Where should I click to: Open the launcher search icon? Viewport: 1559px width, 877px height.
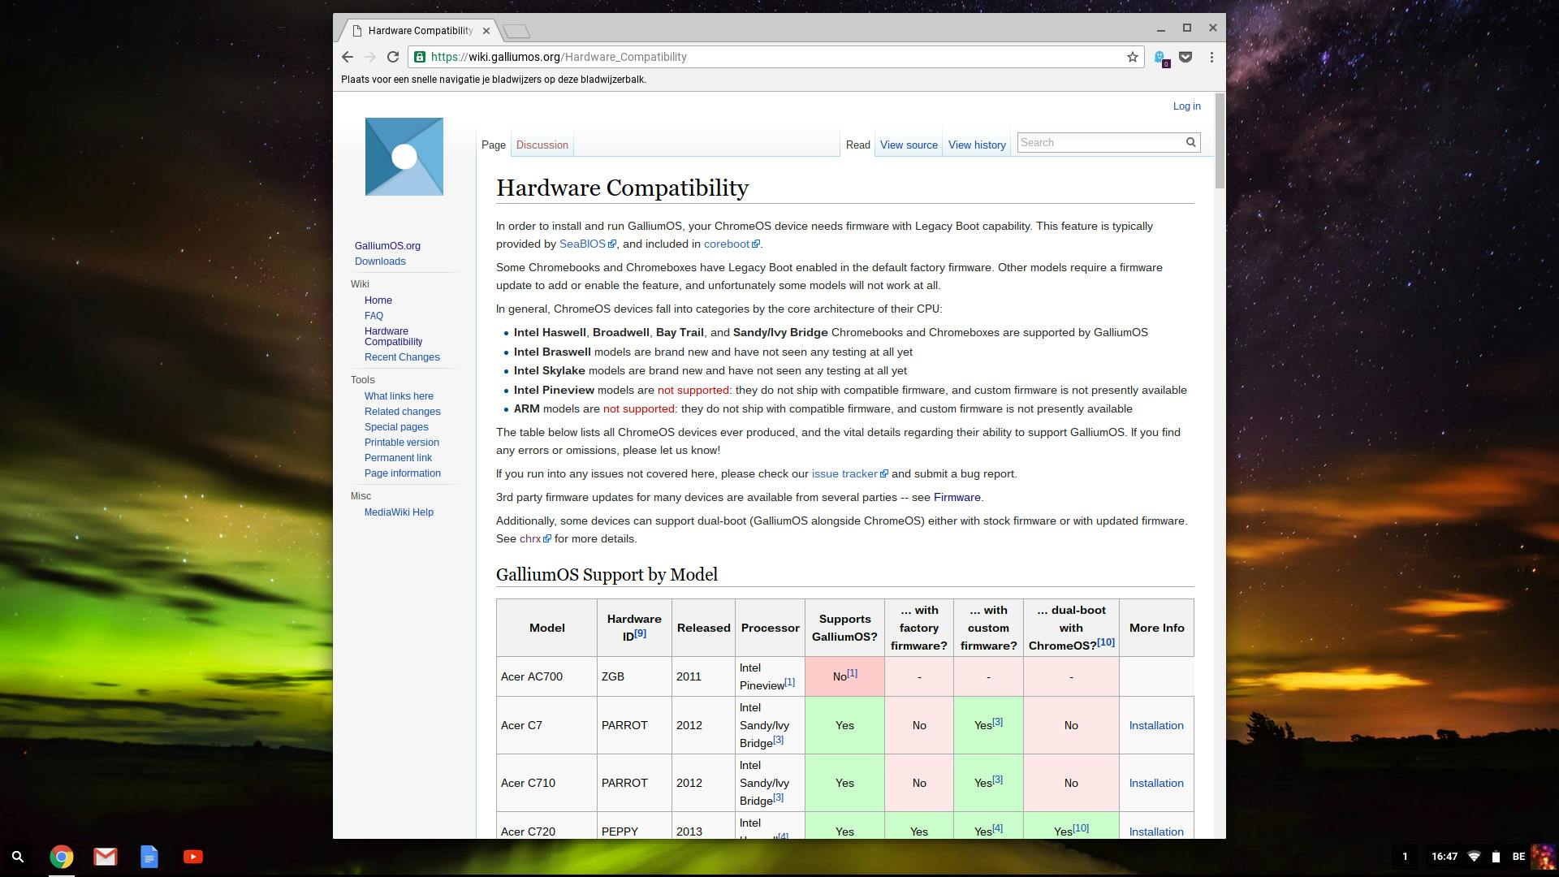18,857
